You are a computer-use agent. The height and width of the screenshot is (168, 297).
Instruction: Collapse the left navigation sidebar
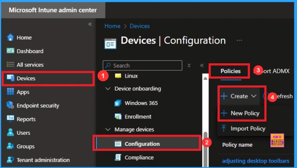tap(90, 24)
